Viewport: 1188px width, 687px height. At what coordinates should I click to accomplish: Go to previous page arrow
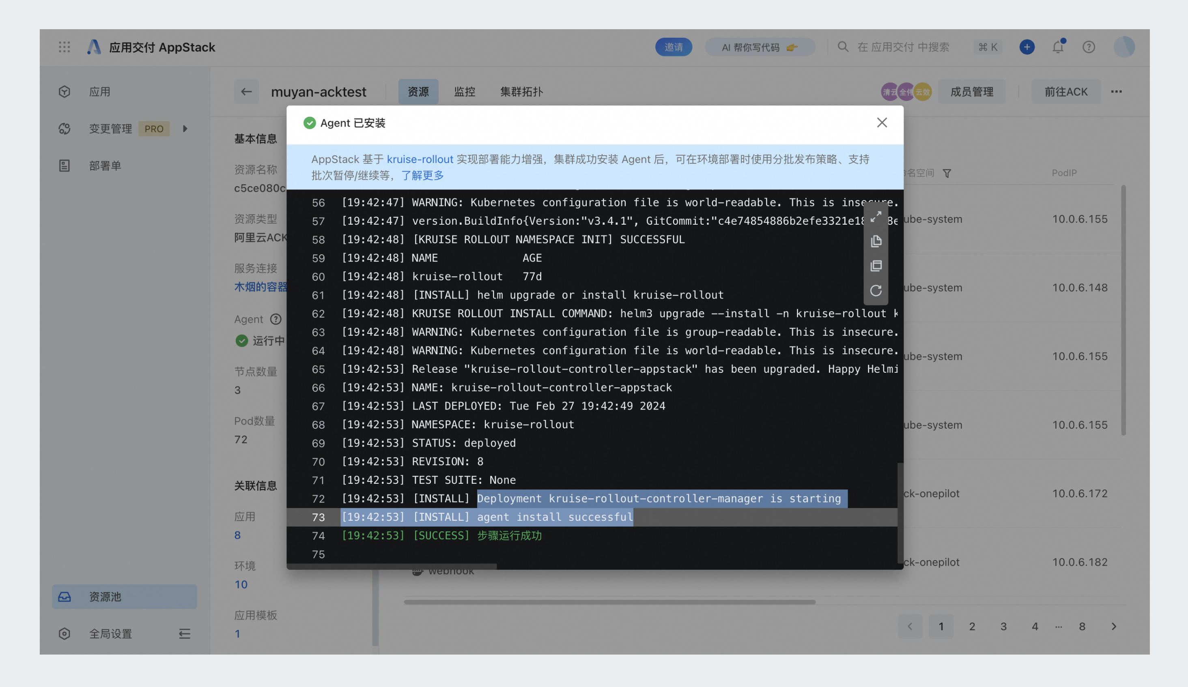910,626
